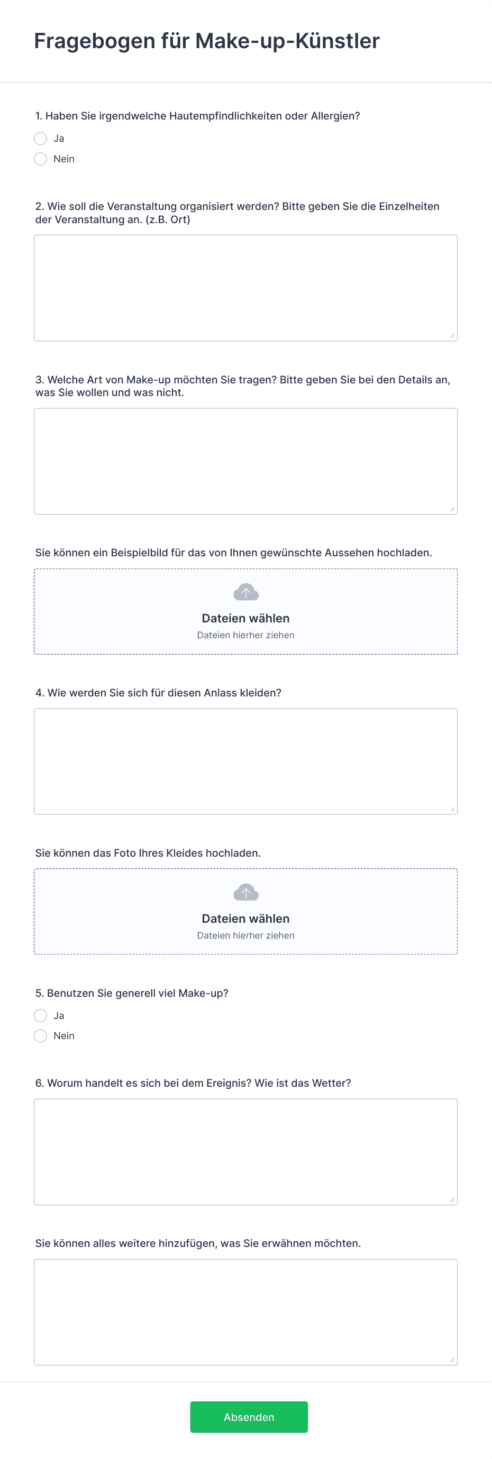Viewport: 492px width, 1459px height.
Task: Choose Nein for generally using much make-up
Action: click(x=40, y=1036)
